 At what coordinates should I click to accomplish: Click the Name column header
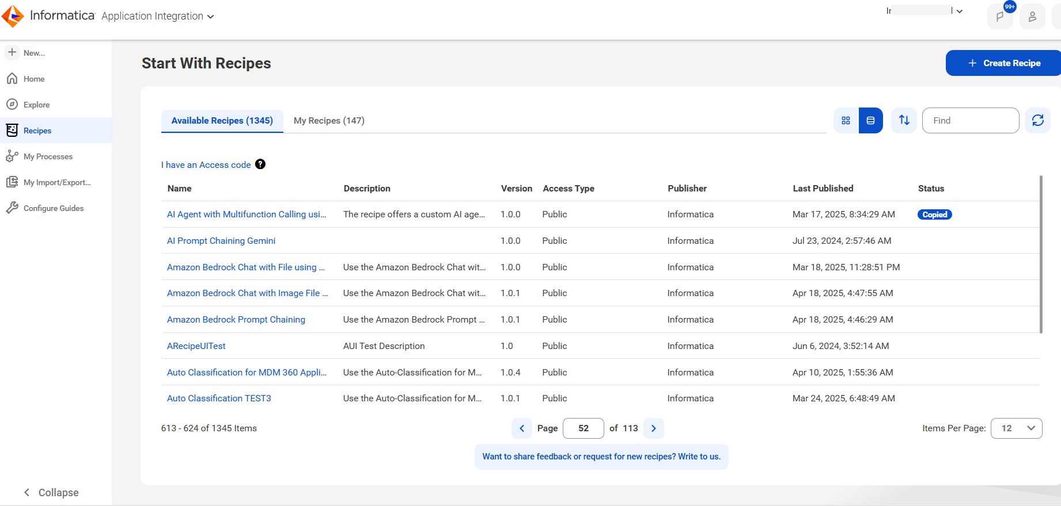pos(180,189)
